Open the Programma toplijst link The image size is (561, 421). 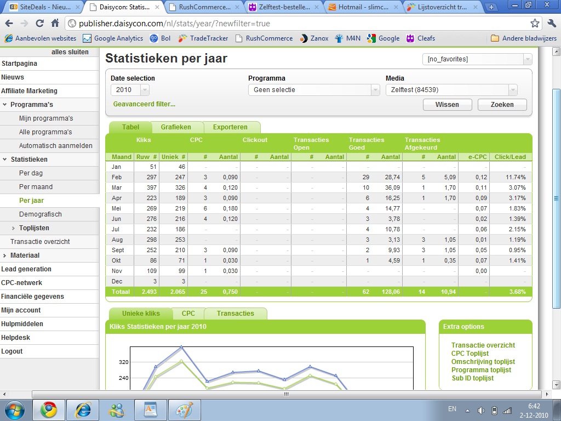[481, 370]
